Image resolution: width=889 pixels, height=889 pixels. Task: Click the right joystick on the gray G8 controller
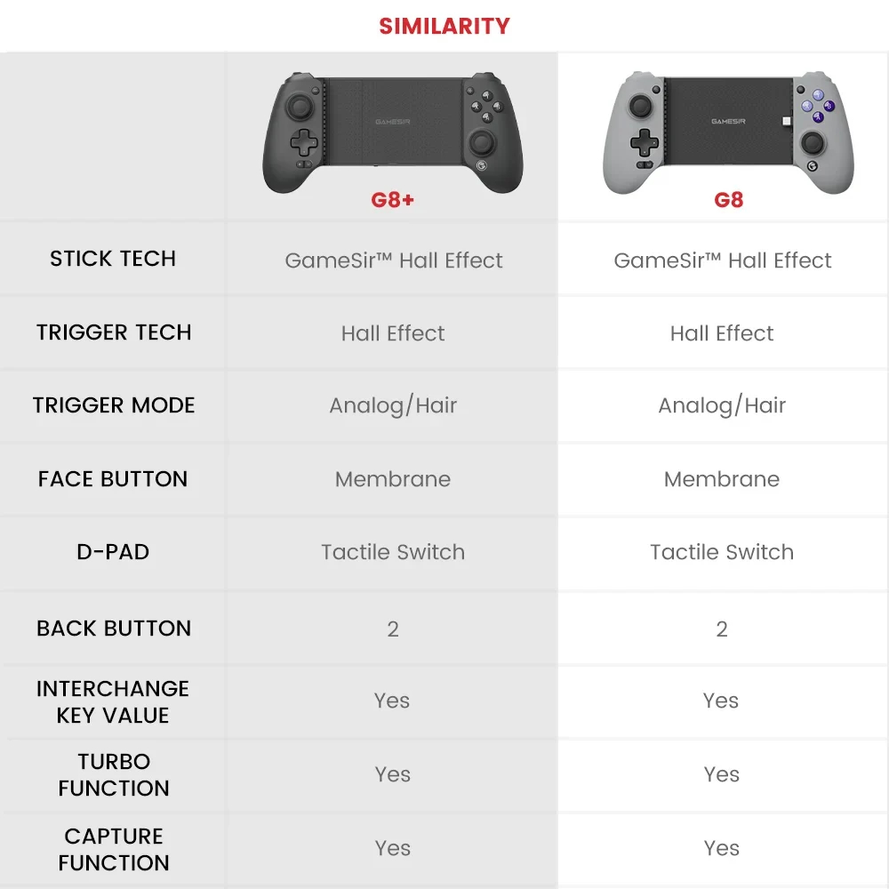(813, 142)
